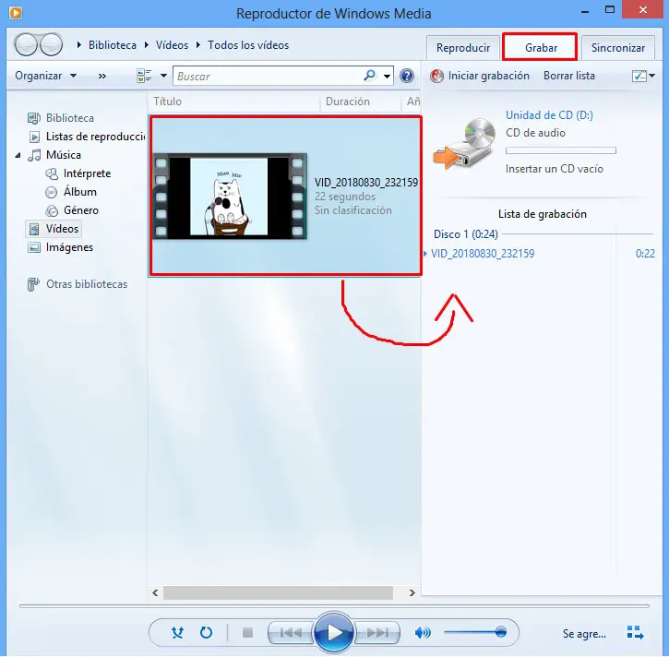Screen dimensions: 669x657
Task: Expand the view options dropdown arrow
Action: 163,76
